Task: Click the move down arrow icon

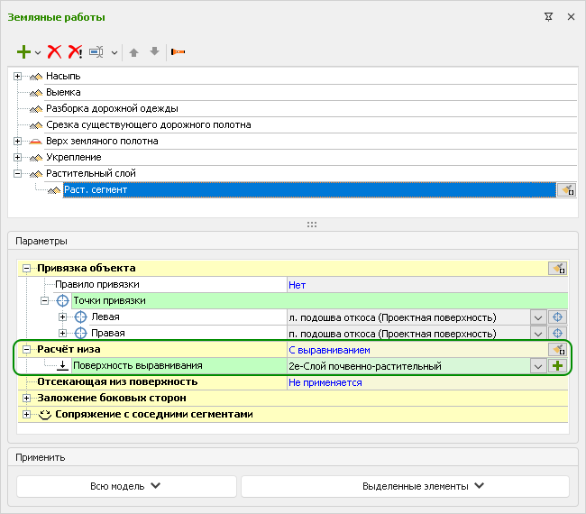Action: coord(154,52)
